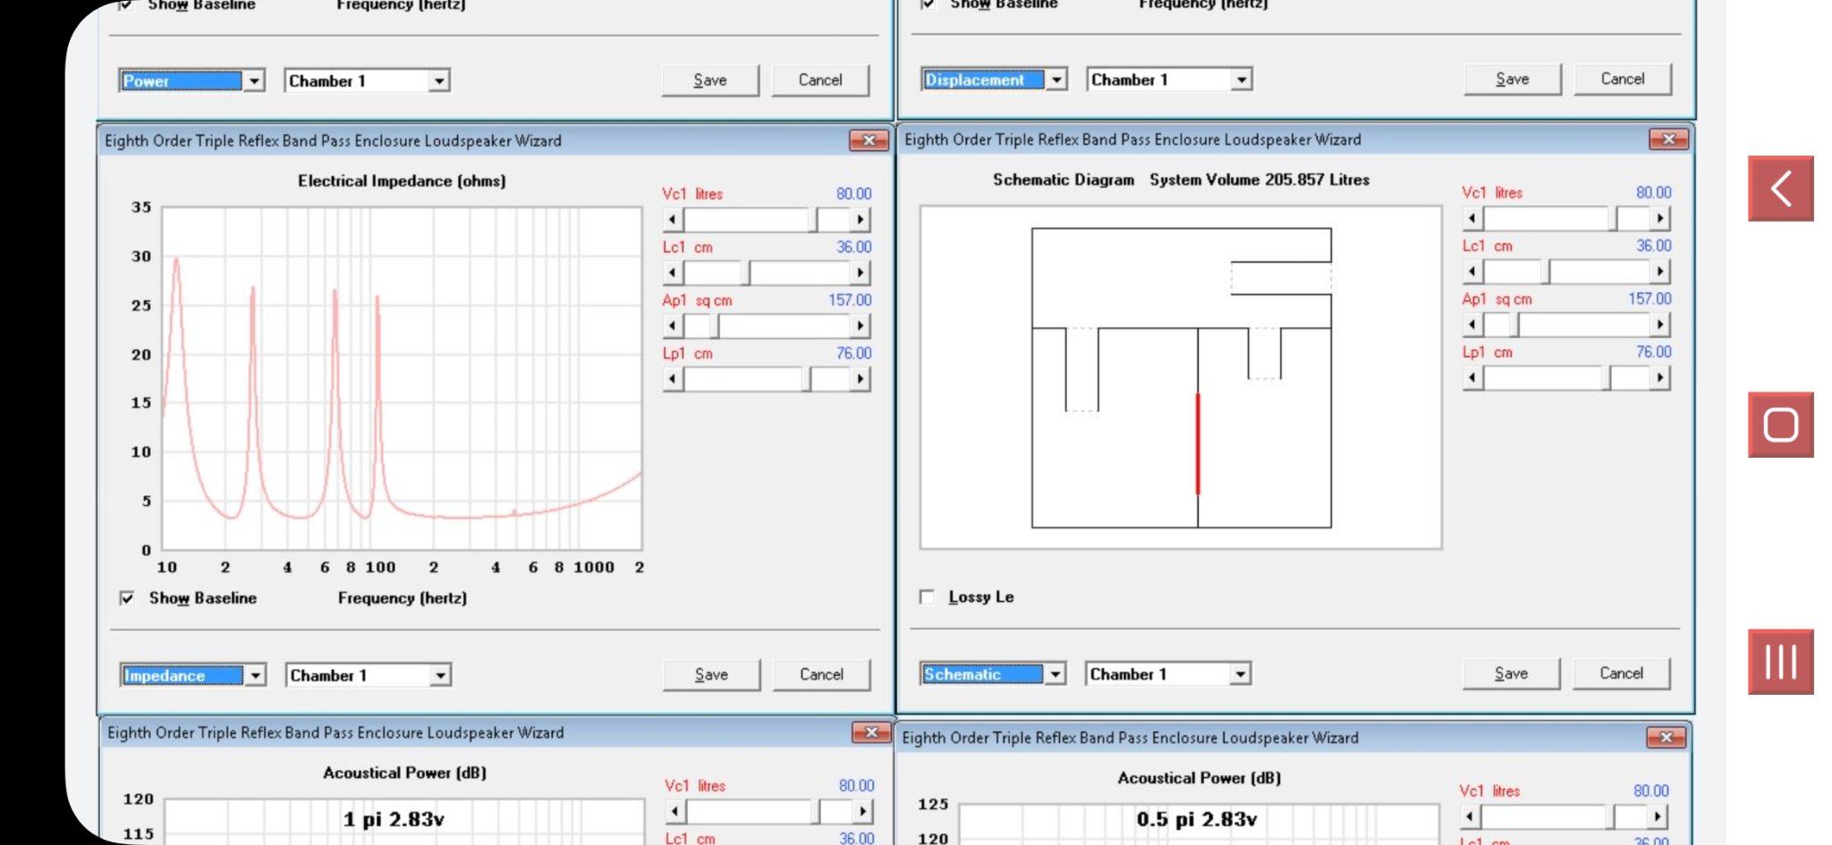1832x845 pixels.
Task: Close the Schematic Diagram wizard window
Action: pos(1668,139)
